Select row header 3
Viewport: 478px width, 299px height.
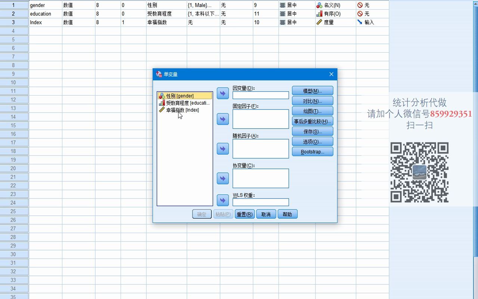[x=14, y=22]
